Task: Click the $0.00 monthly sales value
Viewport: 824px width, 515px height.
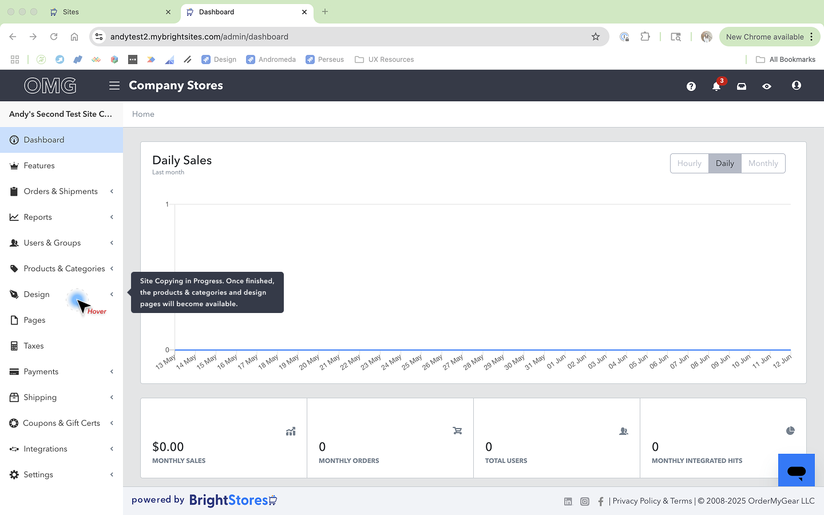Action: click(x=168, y=447)
